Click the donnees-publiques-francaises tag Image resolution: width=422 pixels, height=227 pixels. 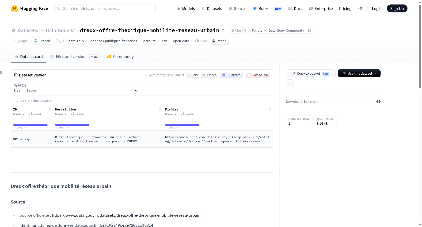click(x=114, y=41)
